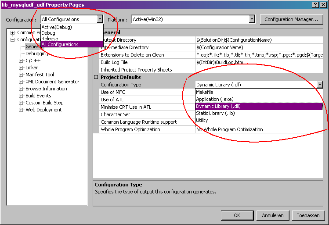Cancel with the Annuleren button

click(273, 215)
